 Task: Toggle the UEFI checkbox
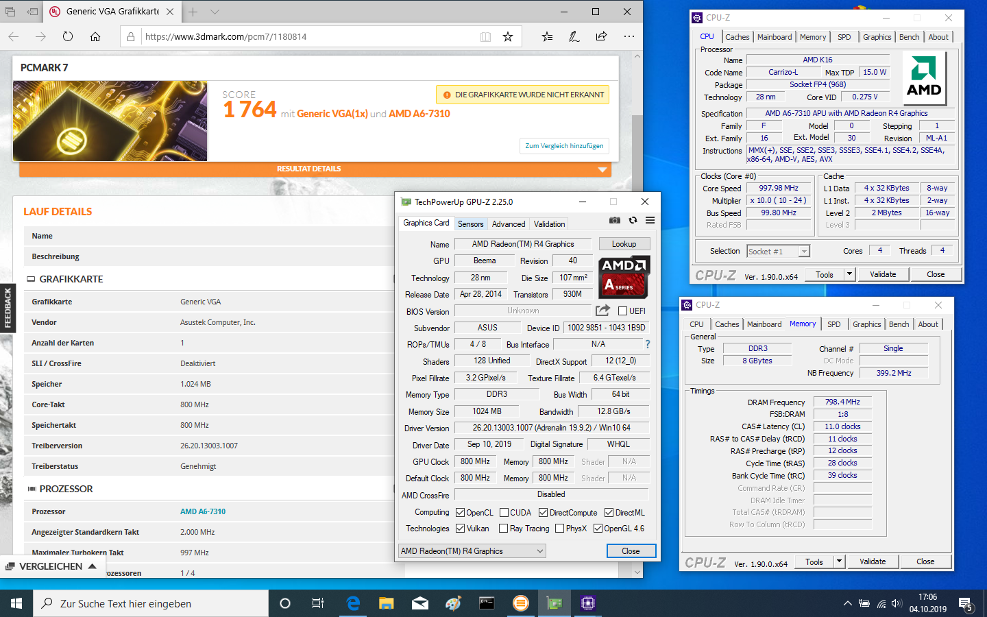(x=623, y=311)
